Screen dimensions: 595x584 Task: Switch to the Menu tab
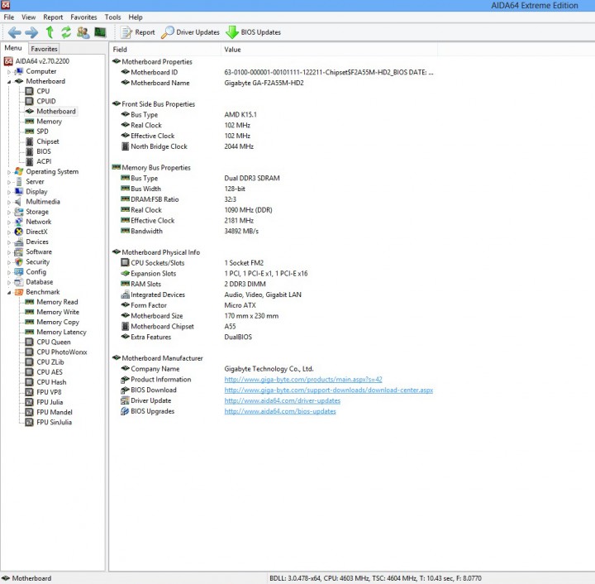(x=13, y=48)
